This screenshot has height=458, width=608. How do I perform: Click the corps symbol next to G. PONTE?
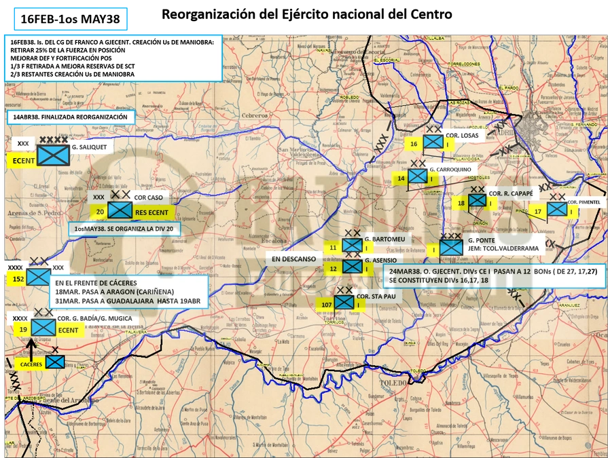(451, 248)
